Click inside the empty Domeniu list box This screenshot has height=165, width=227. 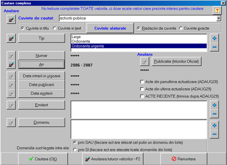pyautogui.click(x=139, y=129)
